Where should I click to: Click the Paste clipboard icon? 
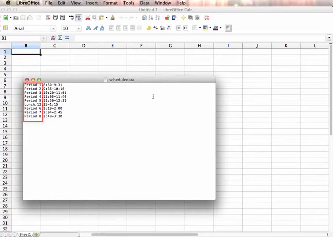point(102,18)
